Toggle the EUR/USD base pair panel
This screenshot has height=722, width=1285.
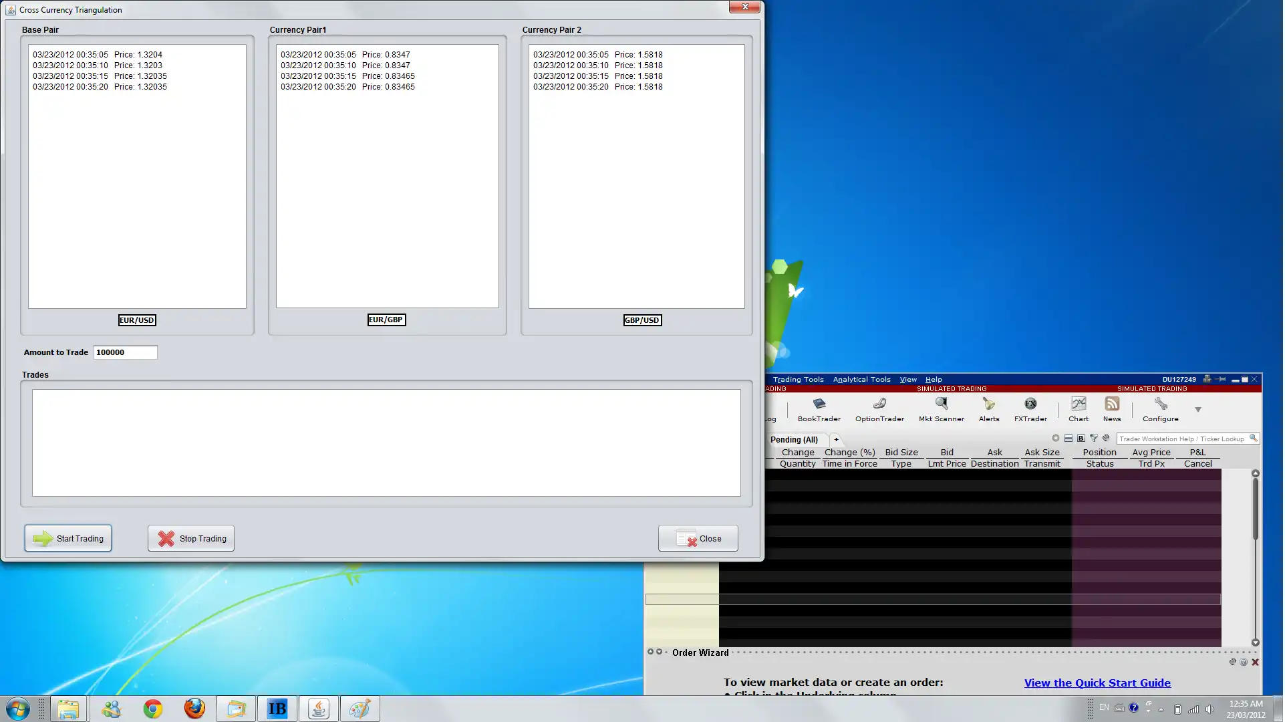pyautogui.click(x=137, y=320)
